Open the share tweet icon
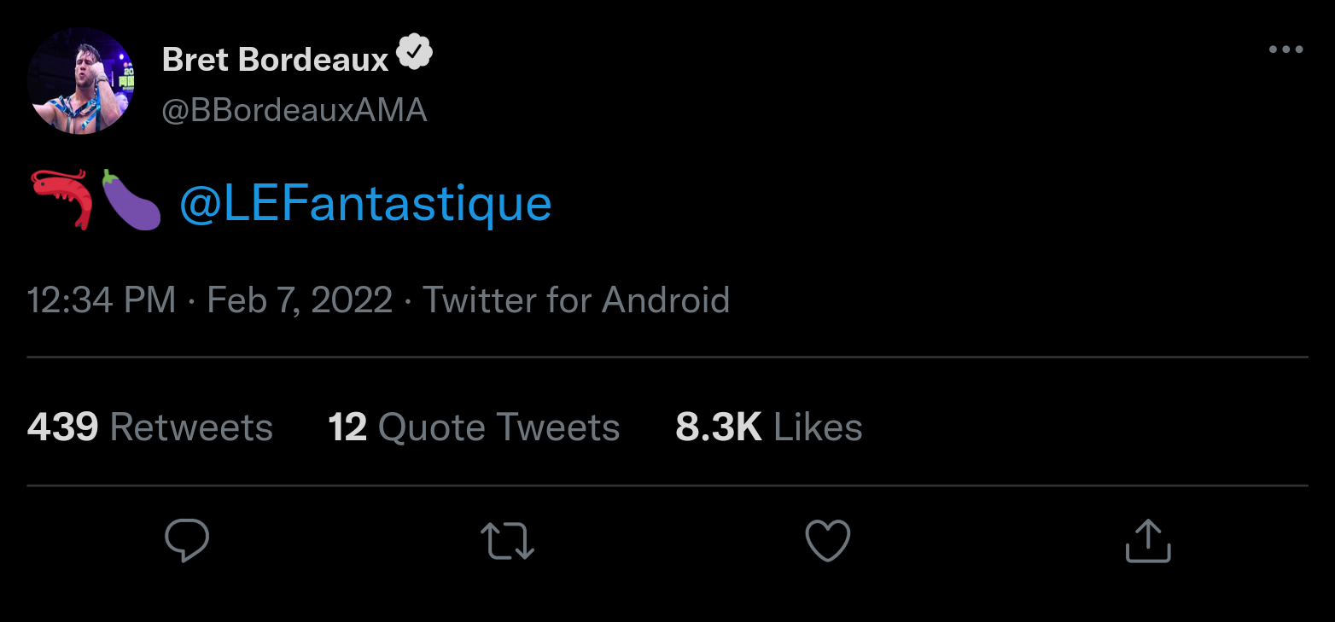 click(1148, 541)
